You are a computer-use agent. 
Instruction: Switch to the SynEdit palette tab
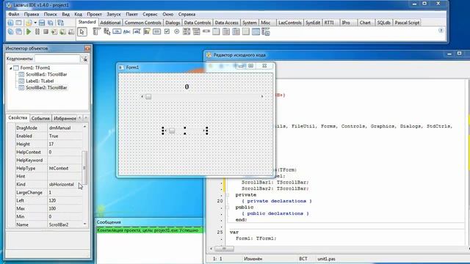point(313,23)
